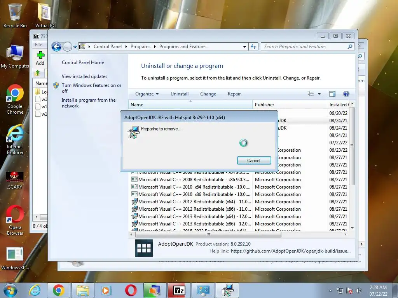Image resolution: width=398 pixels, height=298 pixels.
Task: Go back with the Back arrow button
Action: pyautogui.click(x=56, y=47)
